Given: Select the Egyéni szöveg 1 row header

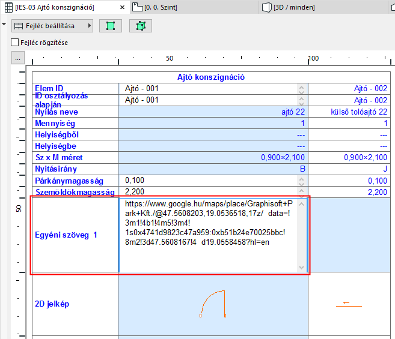Looking at the screenshot, I should 75,235.
